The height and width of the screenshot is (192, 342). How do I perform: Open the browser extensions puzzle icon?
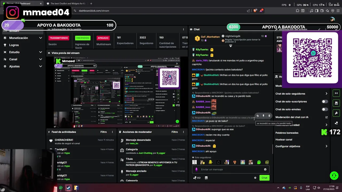point(297,11)
